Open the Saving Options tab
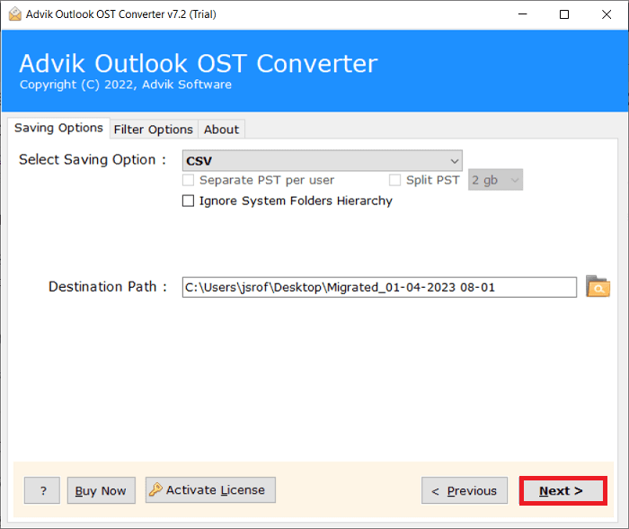The height and width of the screenshot is (529, 629). (x=58, y=128)
